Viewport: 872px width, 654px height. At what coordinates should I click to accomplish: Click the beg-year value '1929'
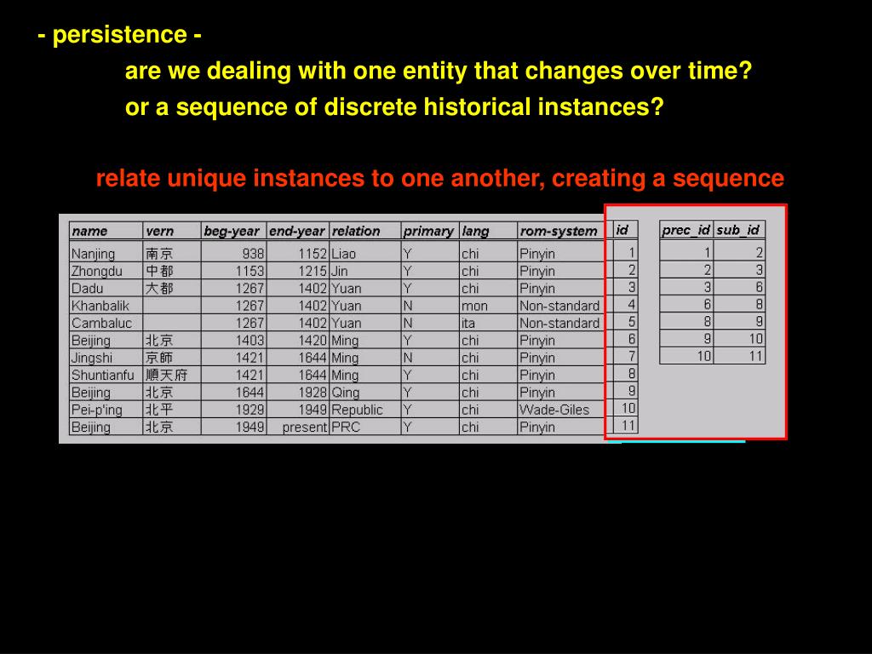(250, 410)
